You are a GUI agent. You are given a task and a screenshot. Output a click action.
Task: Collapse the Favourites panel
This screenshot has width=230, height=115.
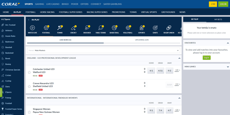click(228, 43)
